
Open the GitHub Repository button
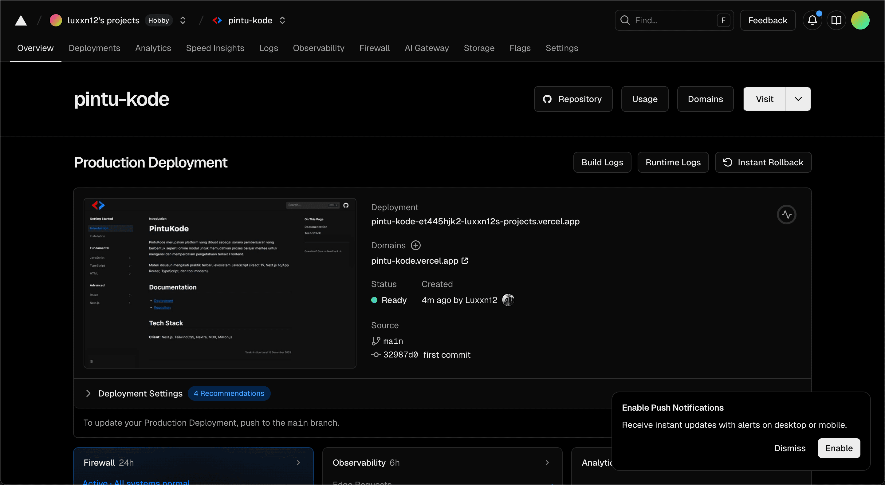573,99
